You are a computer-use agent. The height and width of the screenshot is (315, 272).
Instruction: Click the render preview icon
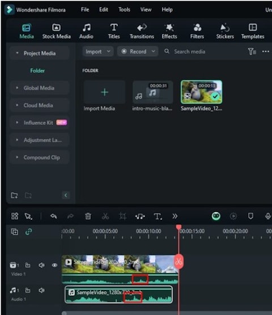point(233,216)
